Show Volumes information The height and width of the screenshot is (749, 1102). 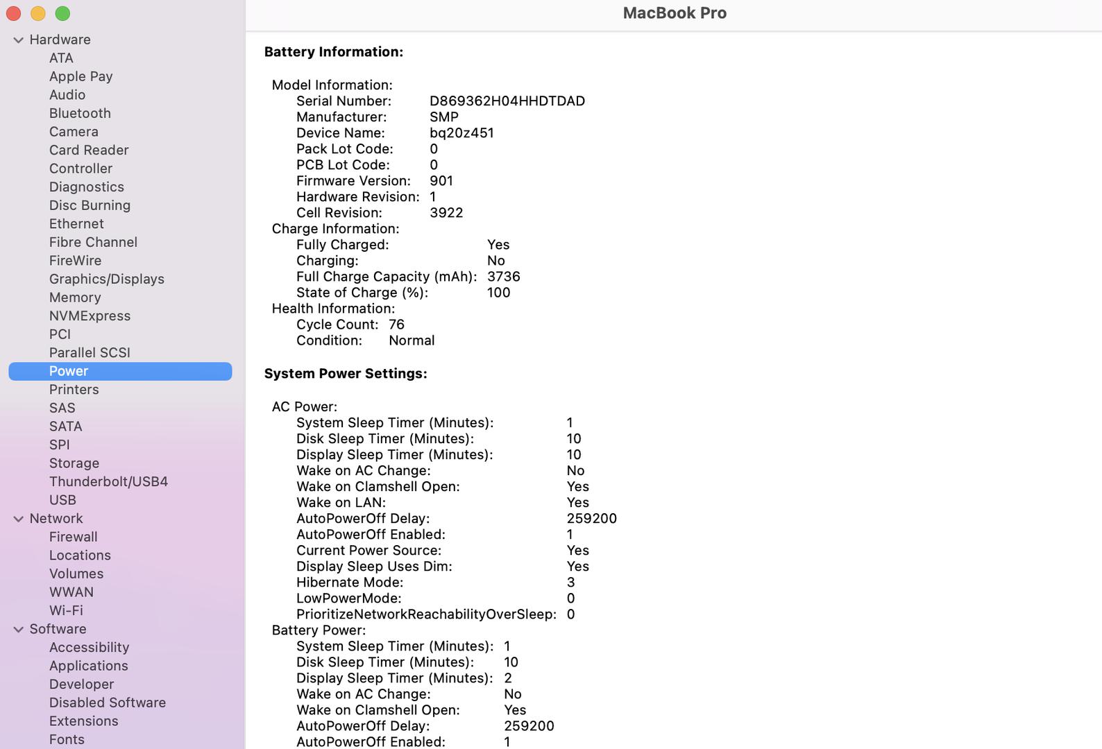(76, 574)
